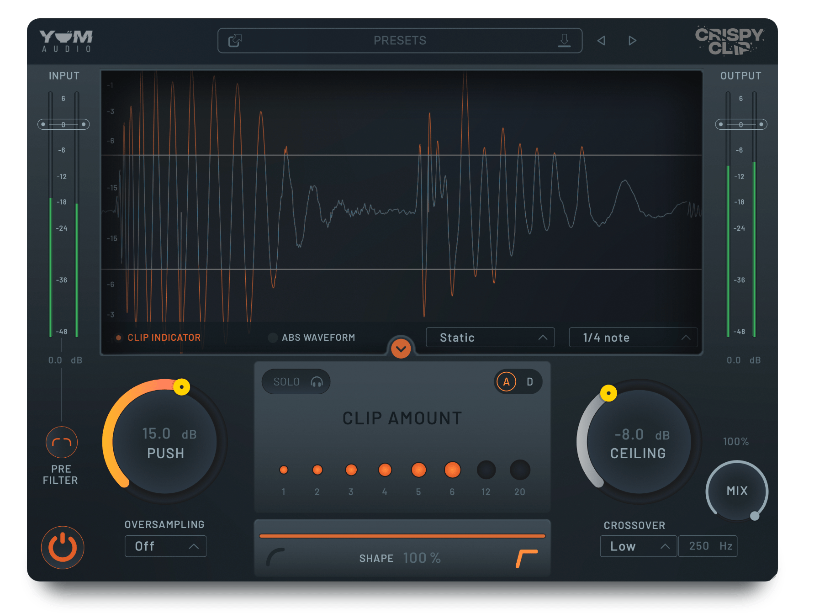
Task: Click the upper ceiling threshold line
Action: 402,155
